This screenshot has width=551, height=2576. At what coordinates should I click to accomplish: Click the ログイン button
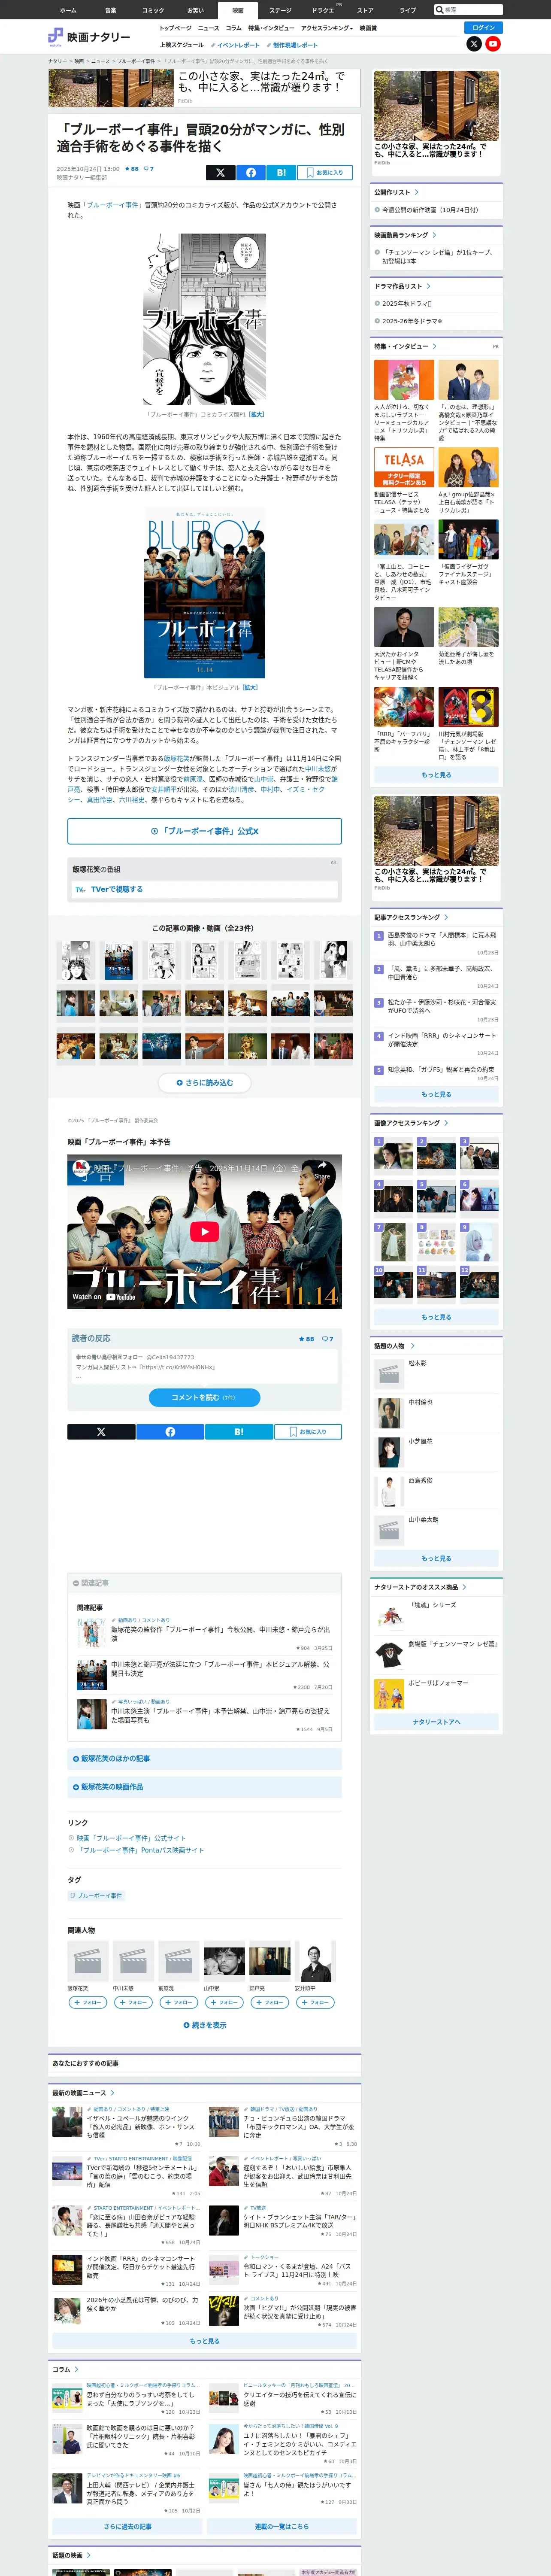484,27
